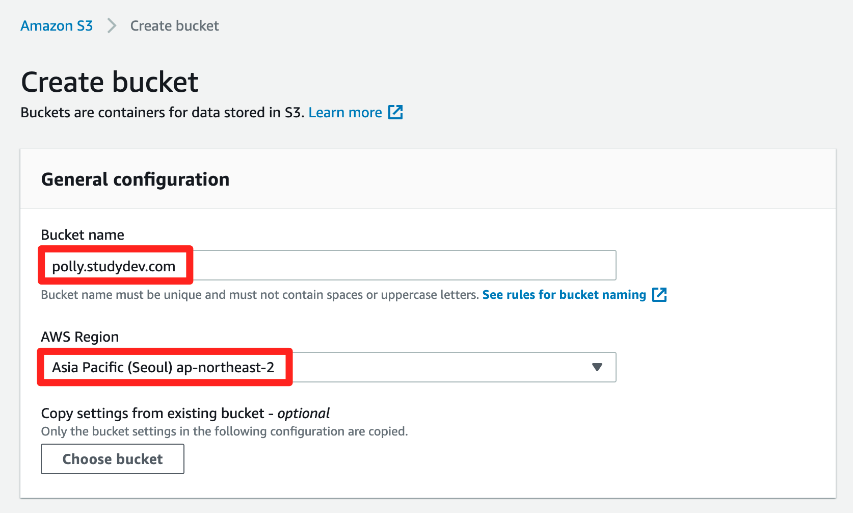Click the 'Only the bucket settings' description
The image size is (853, 513).
(225, 431)
